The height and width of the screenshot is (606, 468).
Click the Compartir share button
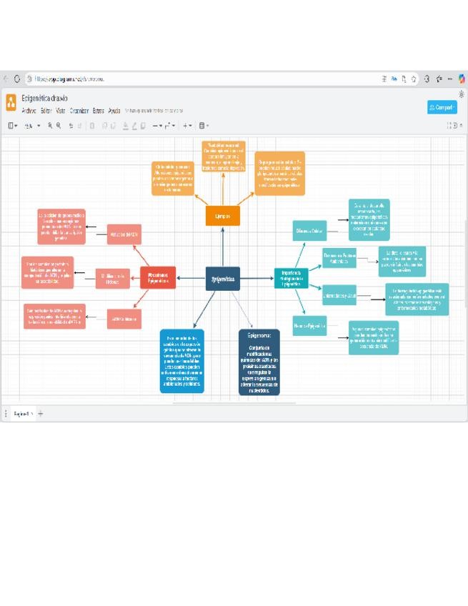coord(442,107)
